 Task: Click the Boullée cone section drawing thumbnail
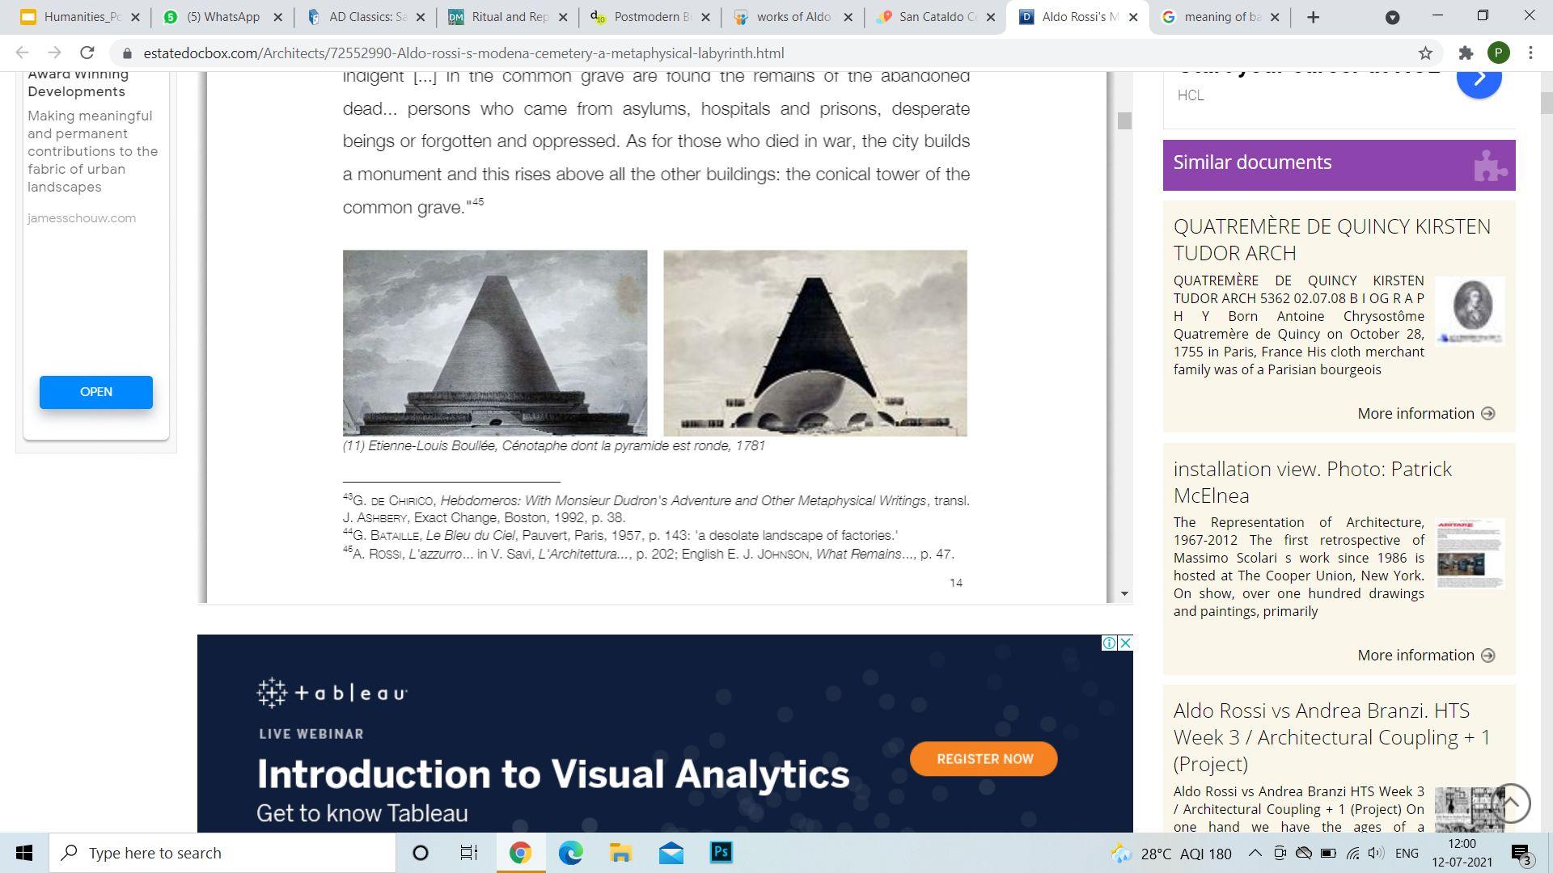click(815, 343)
